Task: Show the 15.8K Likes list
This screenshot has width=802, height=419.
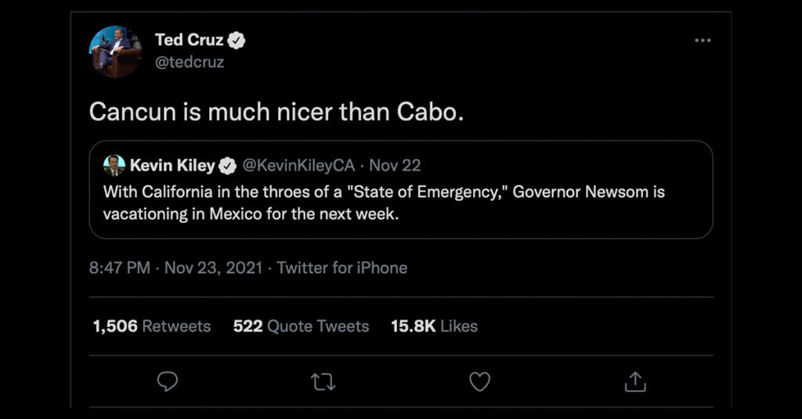Action: click(434, 326)
